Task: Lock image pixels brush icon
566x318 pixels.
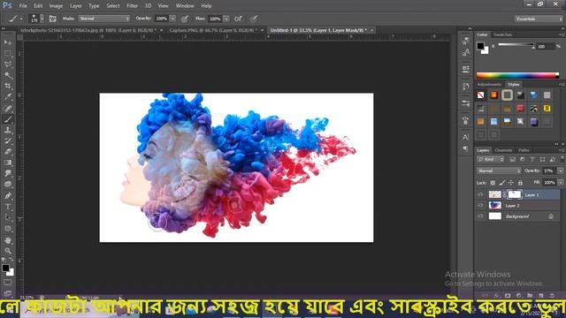Action: [x=502, y=183]
